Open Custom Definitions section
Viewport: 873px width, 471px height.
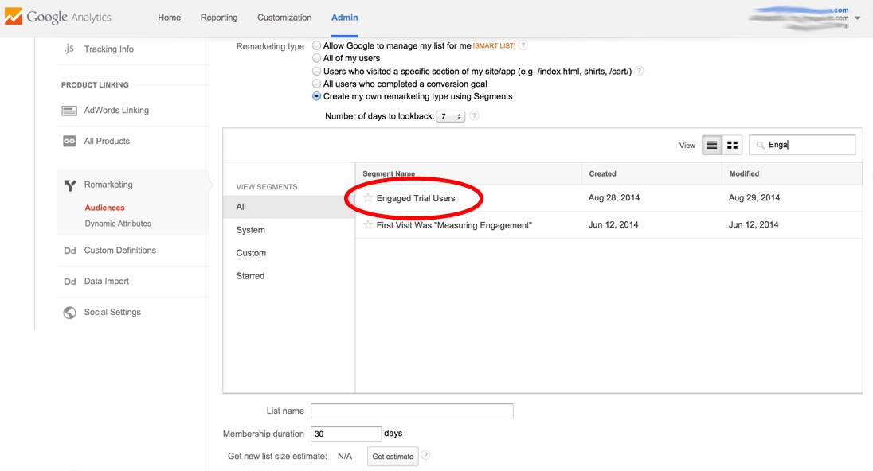coord(119,251)
